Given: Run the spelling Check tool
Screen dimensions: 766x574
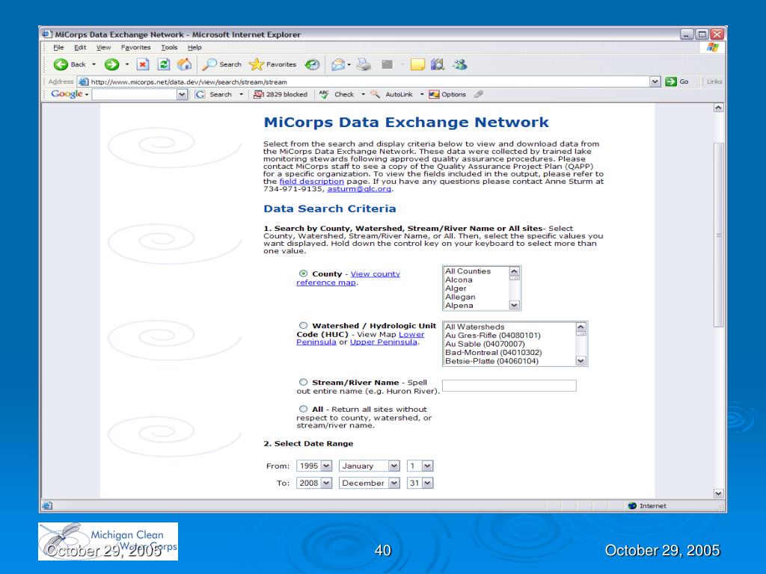Looking at the screenshot, I should 337,94.
